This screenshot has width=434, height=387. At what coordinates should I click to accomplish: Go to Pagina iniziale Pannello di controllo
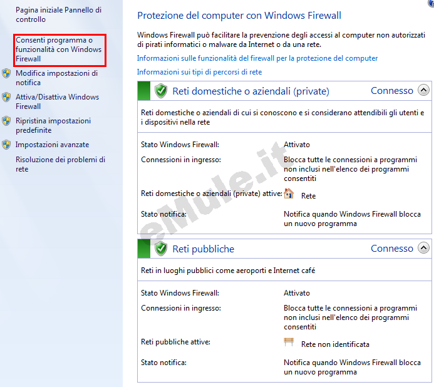coord(58,14)
